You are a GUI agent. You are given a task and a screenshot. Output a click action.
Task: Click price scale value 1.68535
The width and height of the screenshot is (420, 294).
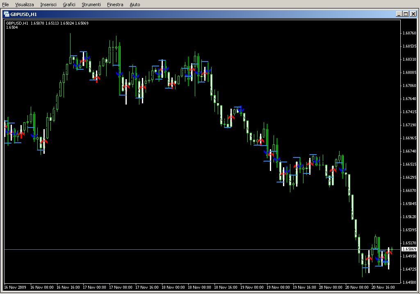point(410,46)
